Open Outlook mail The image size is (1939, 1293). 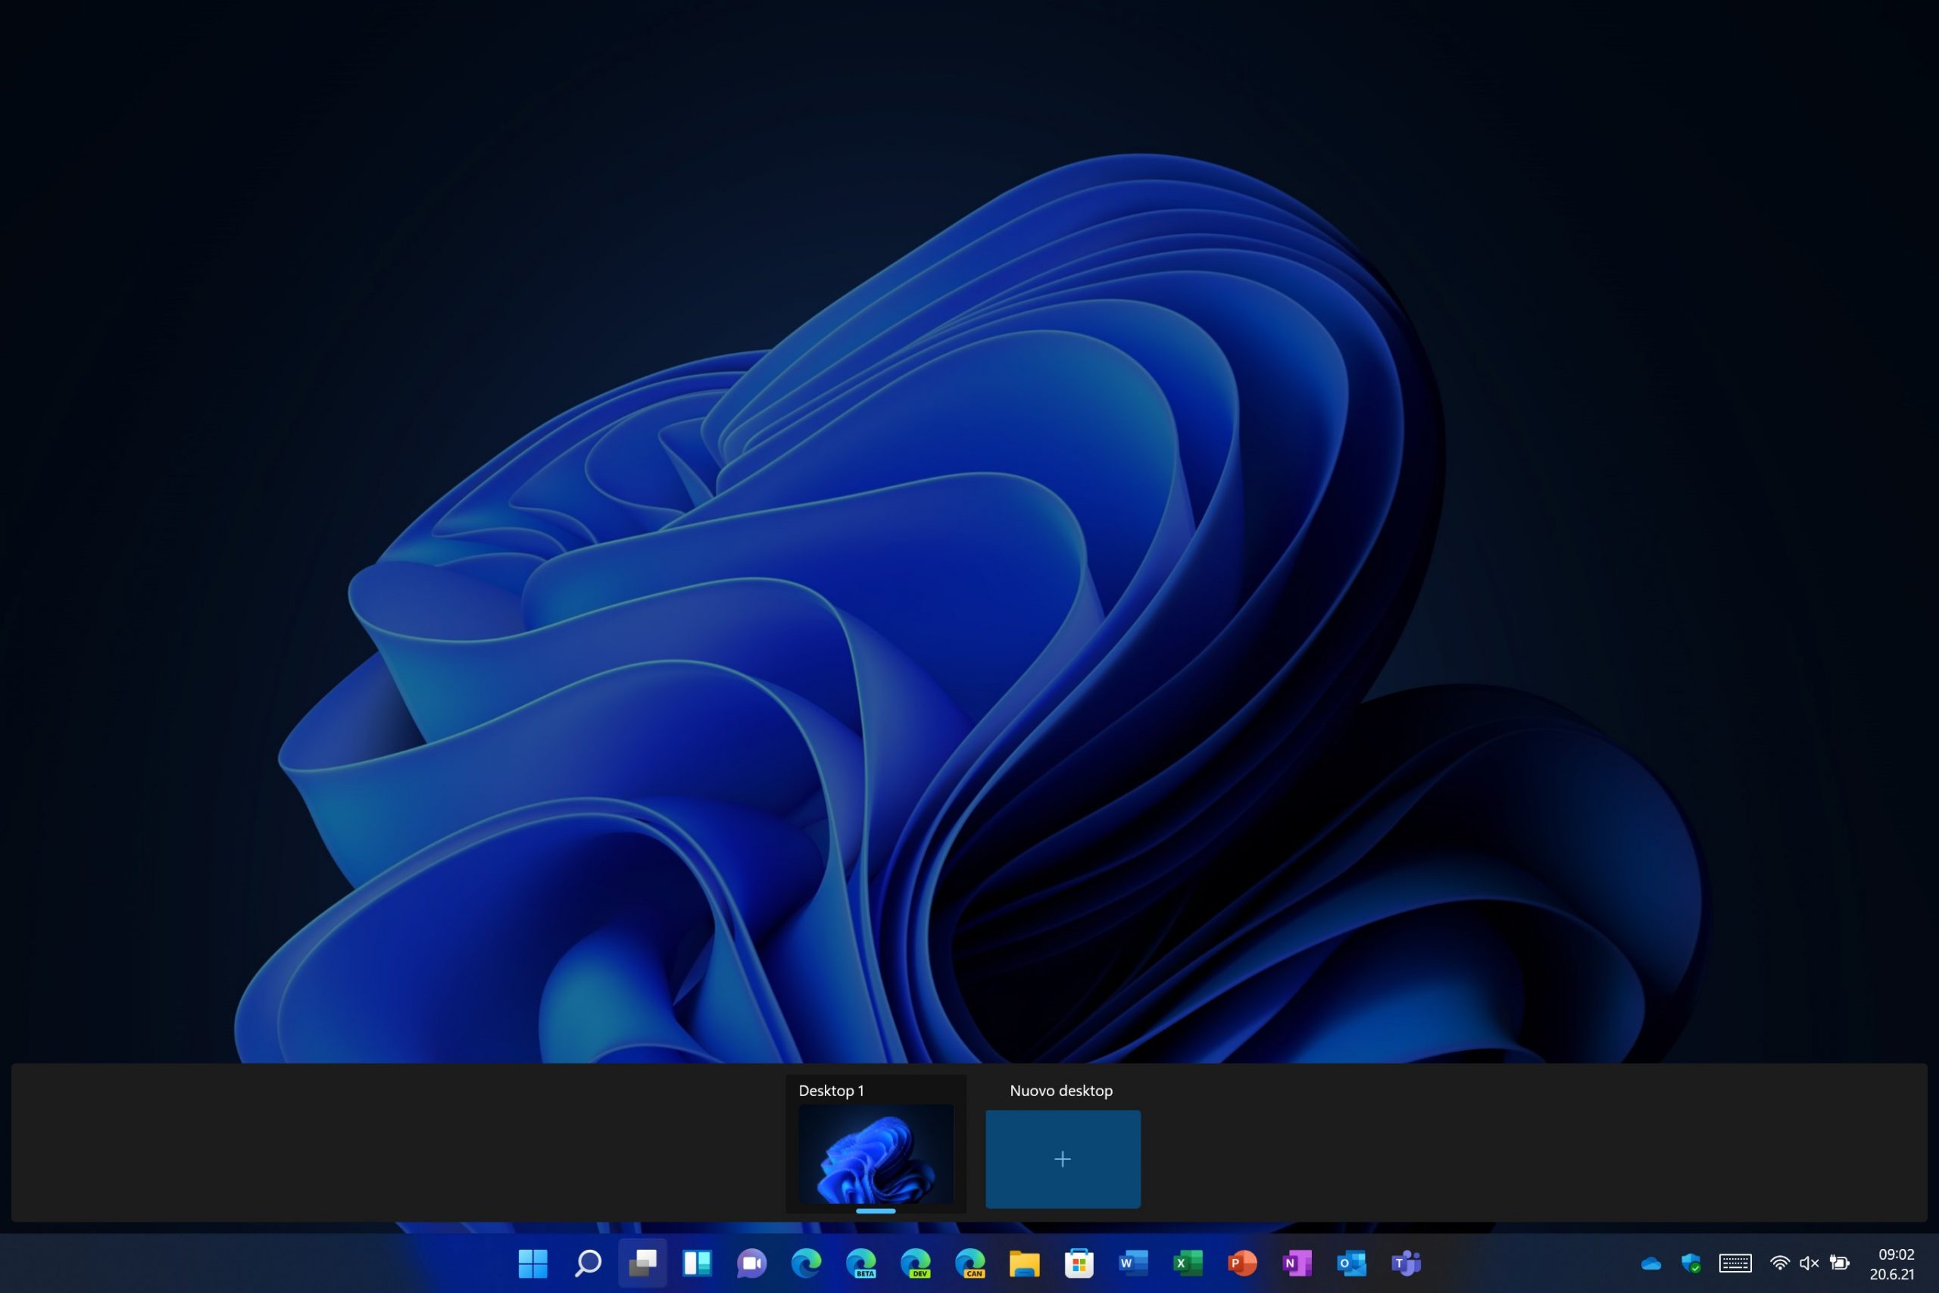click(x=1351, y=1263)
